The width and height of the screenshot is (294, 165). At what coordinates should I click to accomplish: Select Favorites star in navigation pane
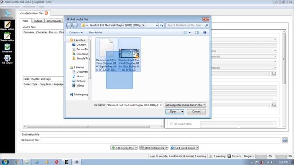click(71, 40)
